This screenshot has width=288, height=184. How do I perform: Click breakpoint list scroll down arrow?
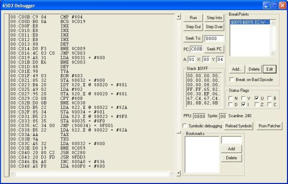tap(273, 53)
